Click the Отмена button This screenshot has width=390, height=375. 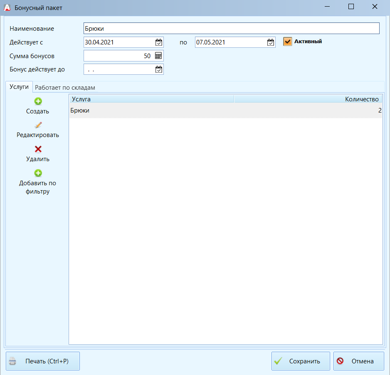[359, 361]
